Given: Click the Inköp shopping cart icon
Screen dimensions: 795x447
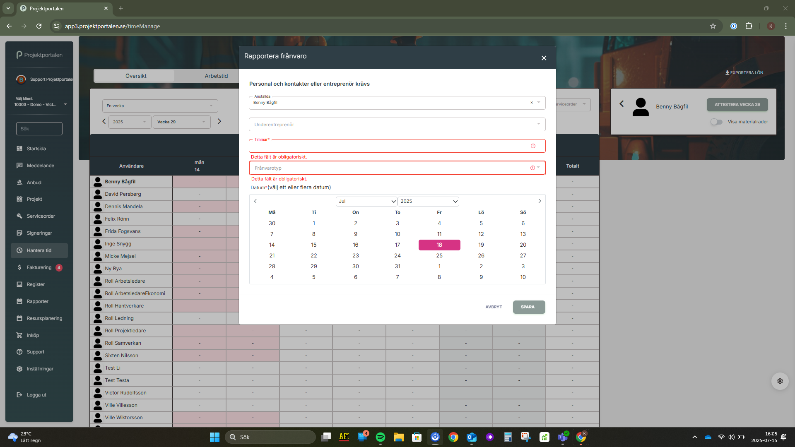Looking at the screenshot, I should pos(19,335).
